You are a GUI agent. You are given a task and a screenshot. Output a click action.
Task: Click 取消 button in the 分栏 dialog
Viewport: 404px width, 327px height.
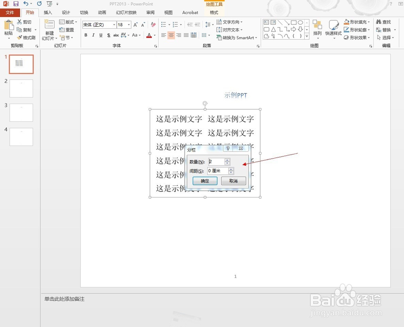click(x=234, y=181)
